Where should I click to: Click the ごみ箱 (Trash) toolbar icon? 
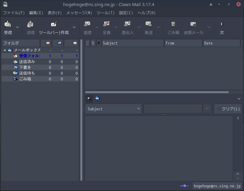coord(173,24)
